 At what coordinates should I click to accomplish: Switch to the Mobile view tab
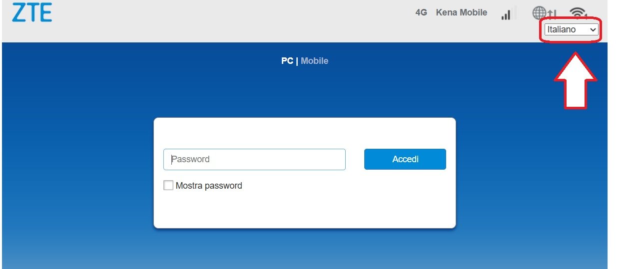[314, 61]
